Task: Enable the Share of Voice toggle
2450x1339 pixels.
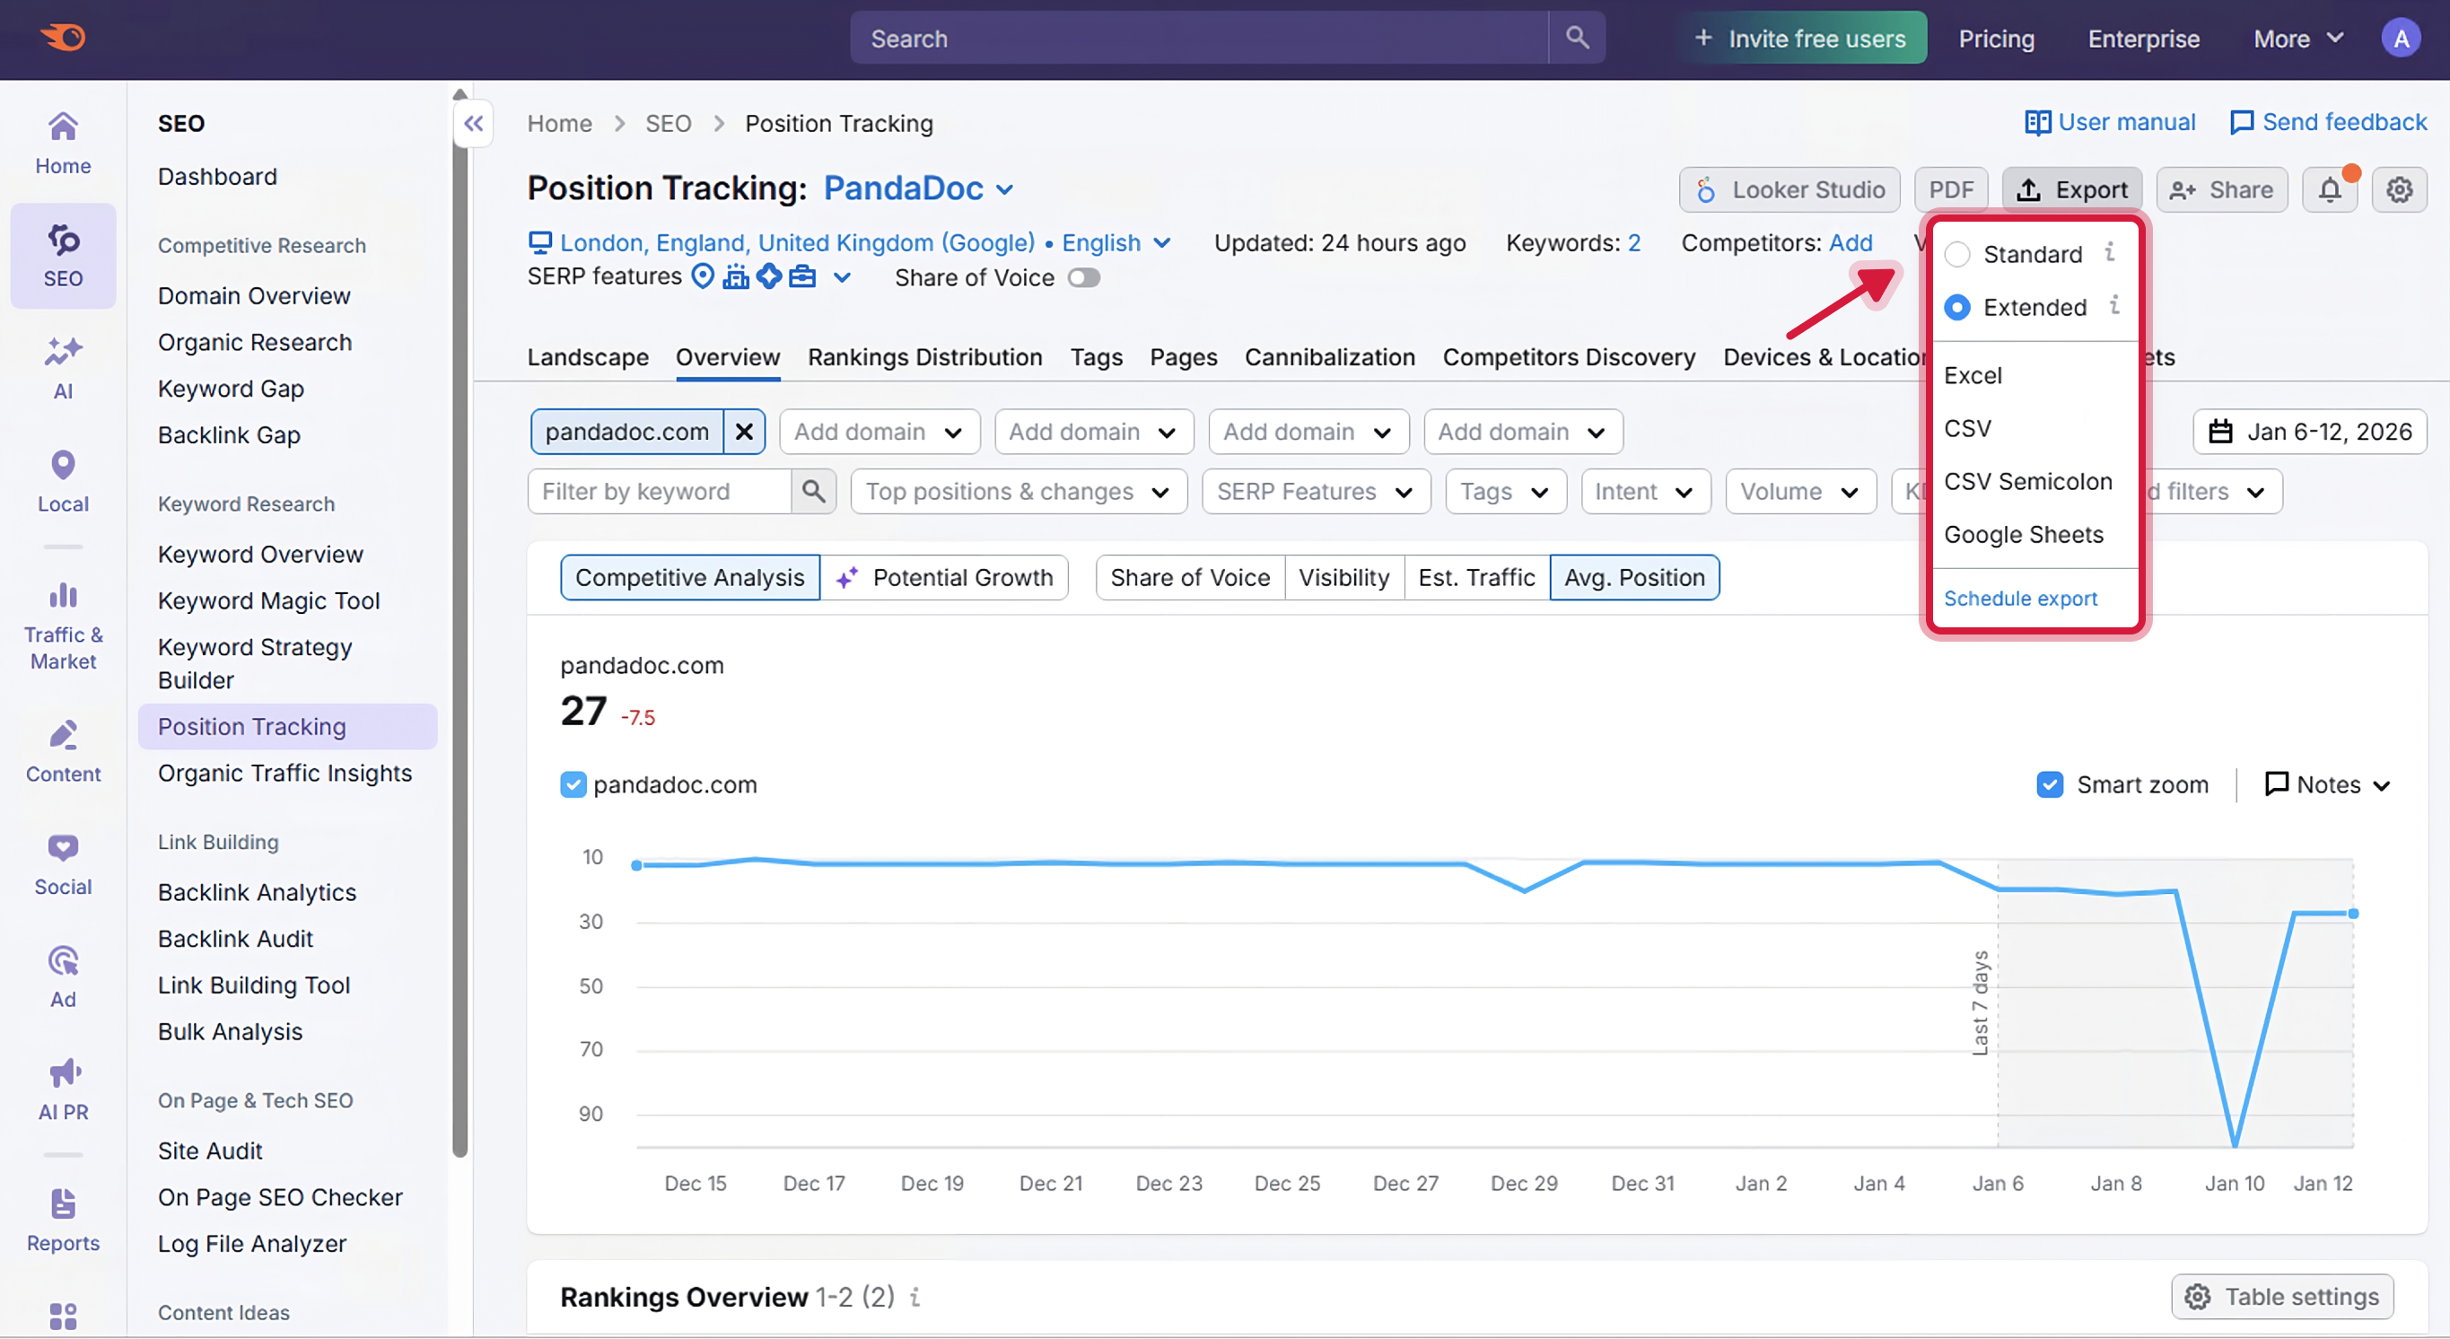Action: (1083, 277)
